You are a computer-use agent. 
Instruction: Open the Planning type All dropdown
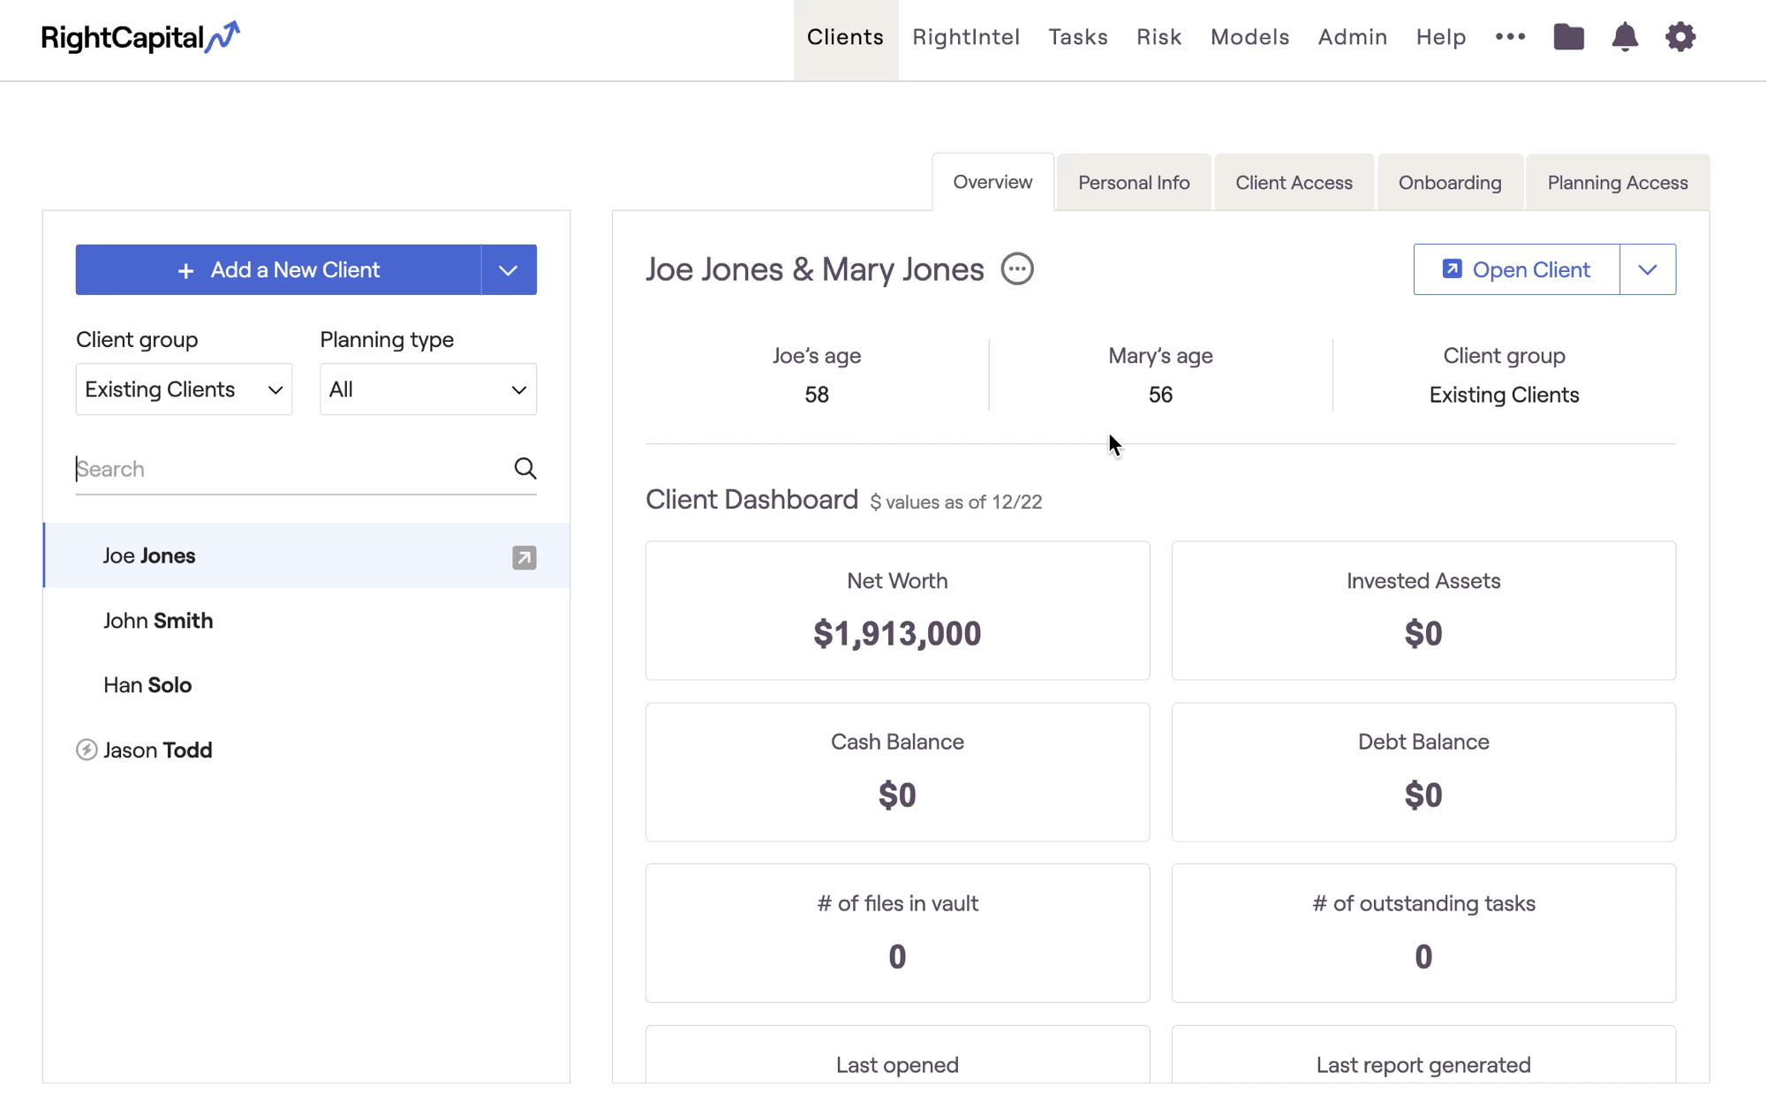point(428,389)
